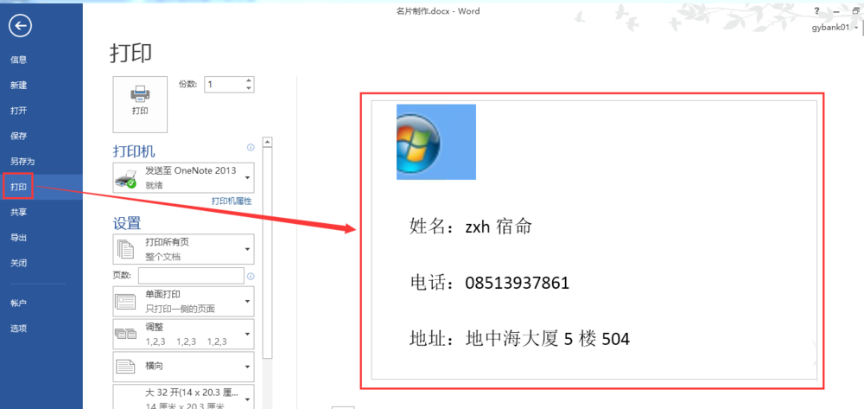This screenshot has width=864, height=409.
Task: Open the 另存为 page
Action: 22,162
